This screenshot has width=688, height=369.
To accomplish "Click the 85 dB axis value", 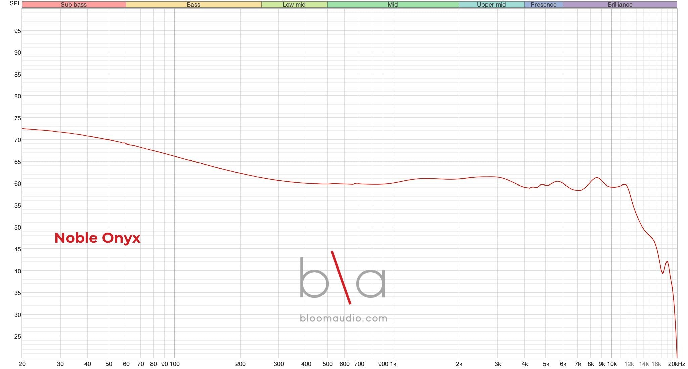I will click(17, 75).
